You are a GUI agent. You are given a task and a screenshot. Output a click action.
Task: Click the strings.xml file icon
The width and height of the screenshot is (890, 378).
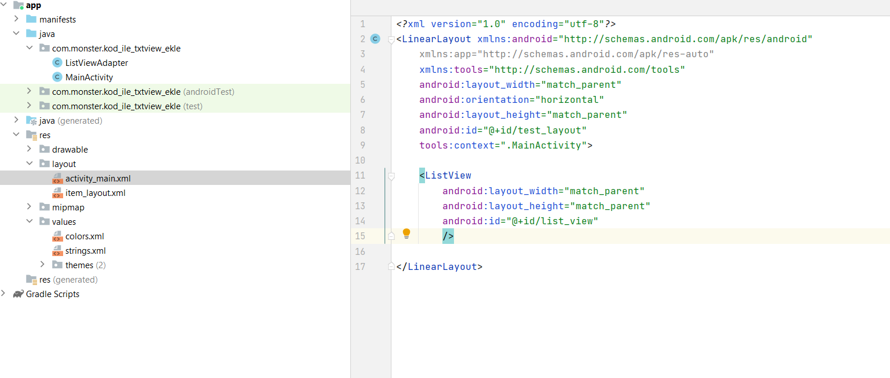(x=57, y=250)
